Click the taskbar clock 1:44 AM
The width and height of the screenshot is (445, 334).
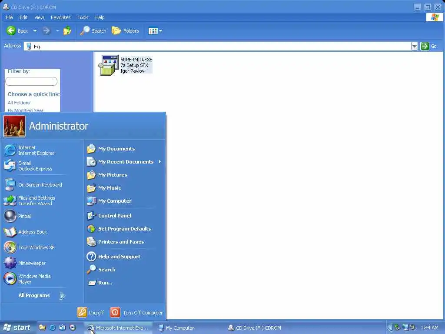[x=430, y=327]
